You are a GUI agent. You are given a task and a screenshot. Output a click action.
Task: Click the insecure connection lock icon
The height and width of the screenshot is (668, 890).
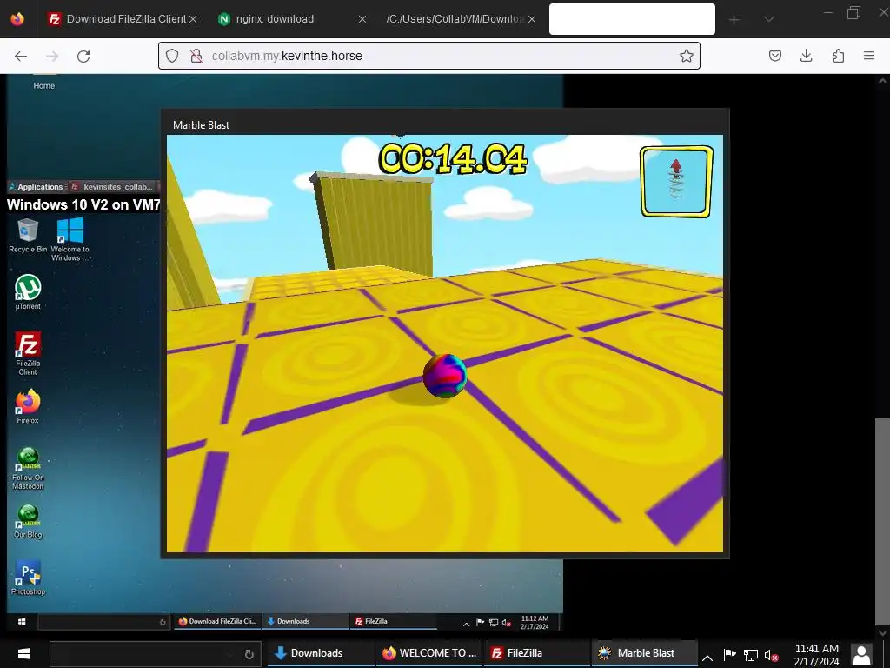[x=196, y=56]
